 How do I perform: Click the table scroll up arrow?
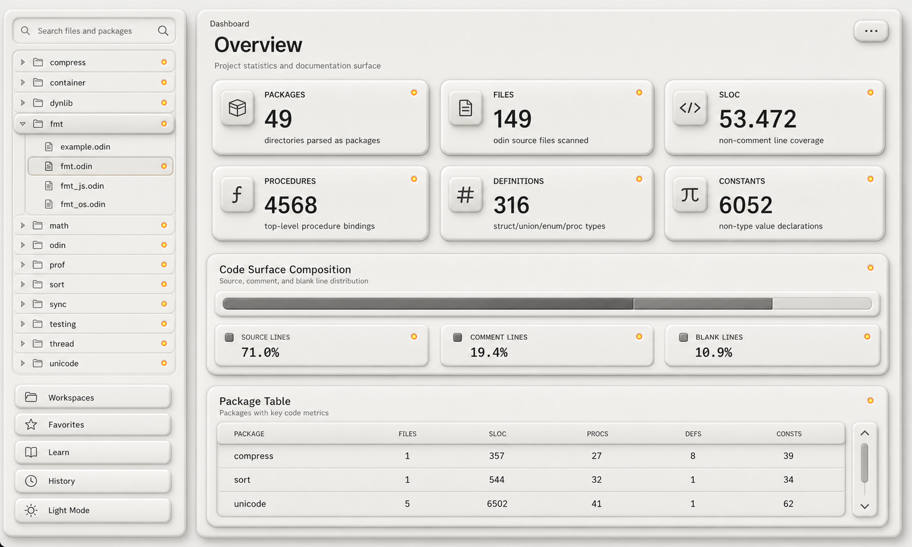(x=865, y=433)
